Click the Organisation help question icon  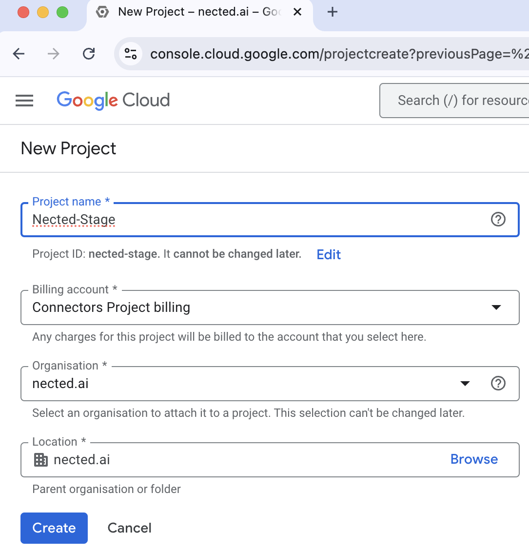click(498, 384)
